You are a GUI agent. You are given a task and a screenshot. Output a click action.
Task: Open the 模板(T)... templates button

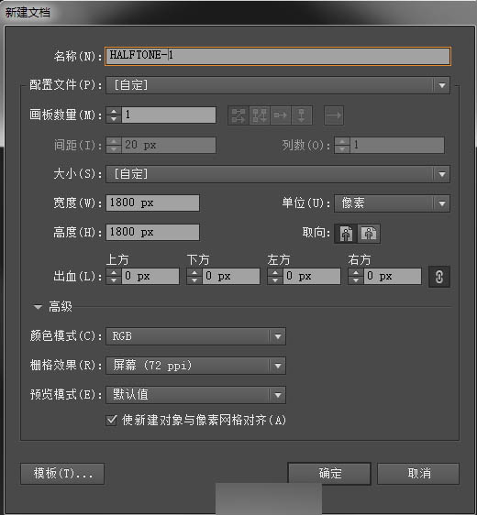(62, 474)
